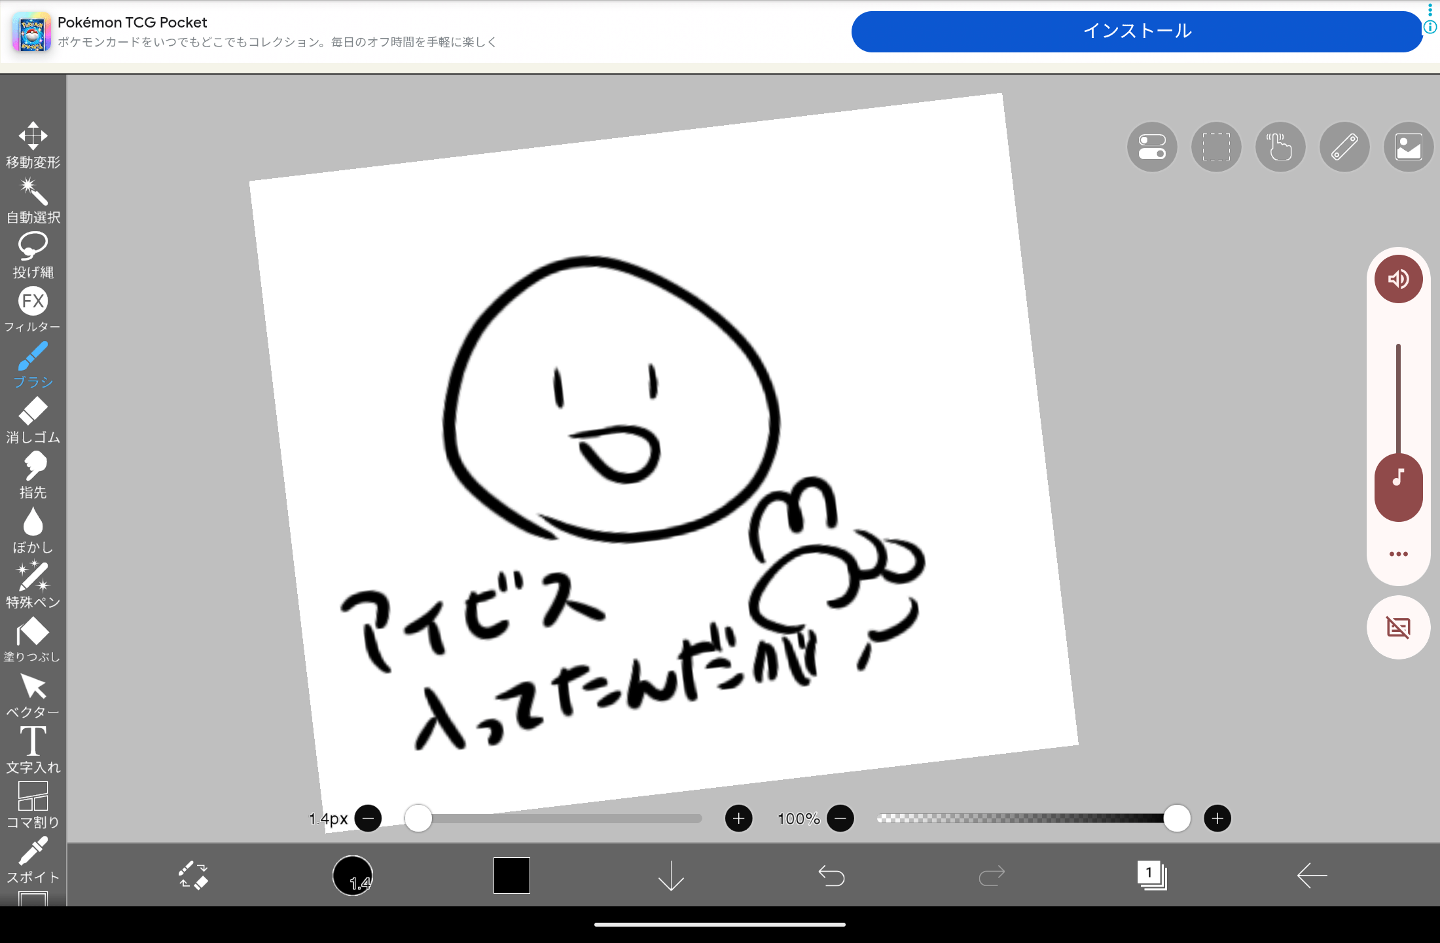The height and width of the screenshot is (943, 1440).
Task: Select the 塗りつぶし bucket fill tool
Action: [33, 640]
